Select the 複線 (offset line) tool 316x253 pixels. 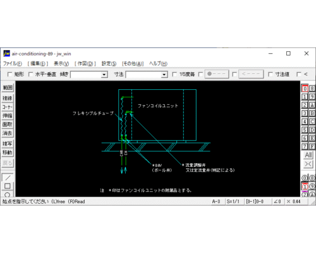pyautogui.click(x=8, y=98)
